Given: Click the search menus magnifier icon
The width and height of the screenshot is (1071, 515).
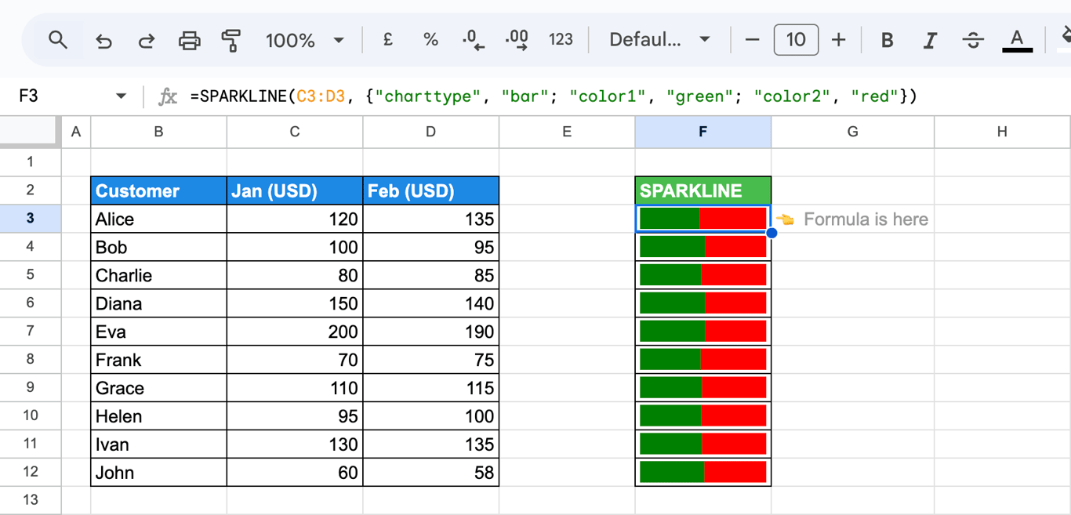Looking at the screenshot, I should [57, 40].
